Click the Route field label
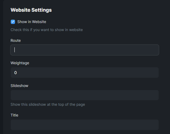Image resolution: width=170 pixels, height=134 pixels. 16,41
